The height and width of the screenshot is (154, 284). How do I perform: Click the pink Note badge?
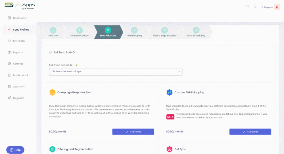[x=170, y=117]
